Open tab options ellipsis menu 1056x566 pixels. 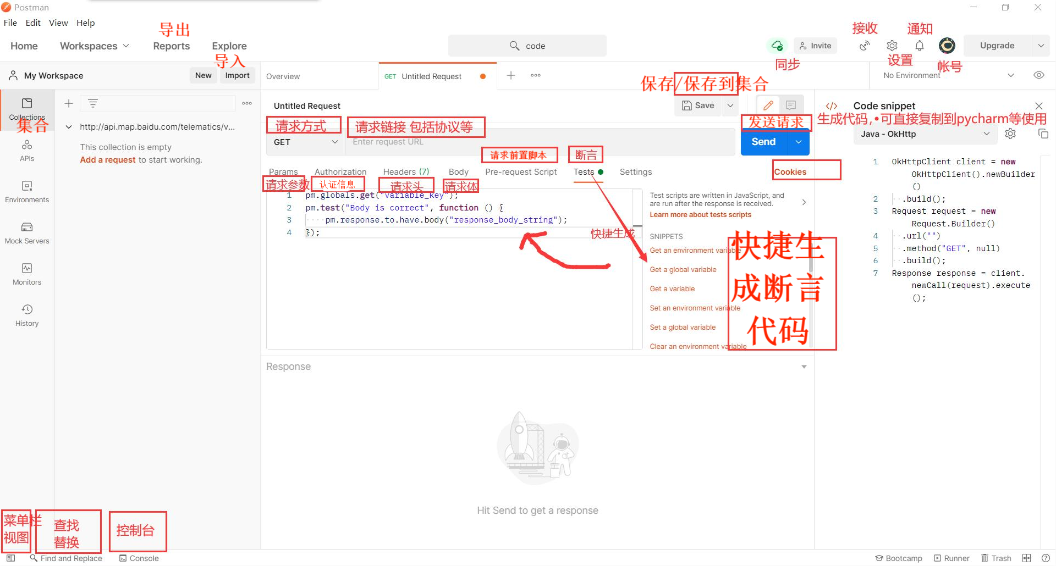point(536,75)
